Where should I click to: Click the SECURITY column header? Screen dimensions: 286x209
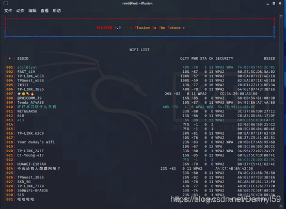pos(225,58)
